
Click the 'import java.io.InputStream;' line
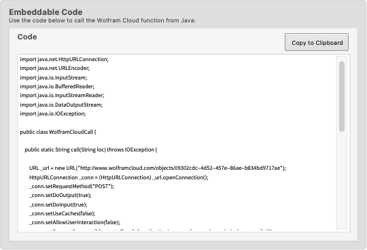[x=54, y=77]
